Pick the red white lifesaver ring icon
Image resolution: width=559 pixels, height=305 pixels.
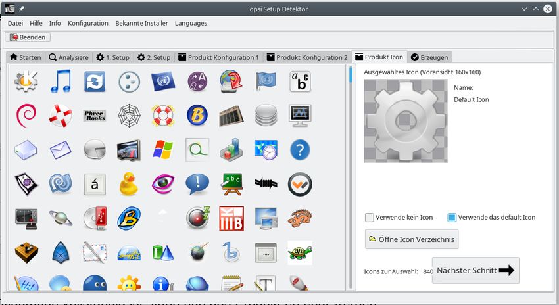click(61, 116)
